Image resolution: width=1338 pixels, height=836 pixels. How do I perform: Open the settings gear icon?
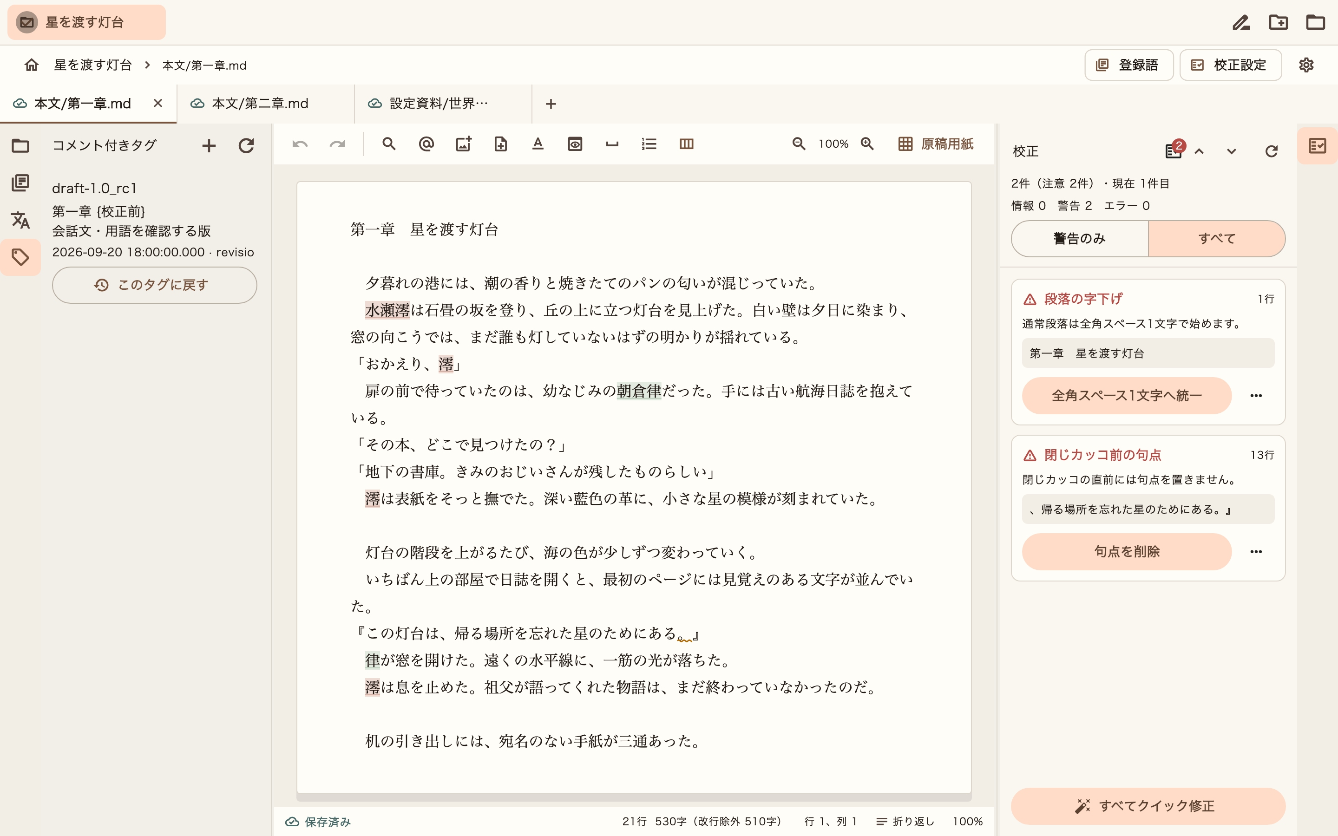click(x=1306, y=65)
